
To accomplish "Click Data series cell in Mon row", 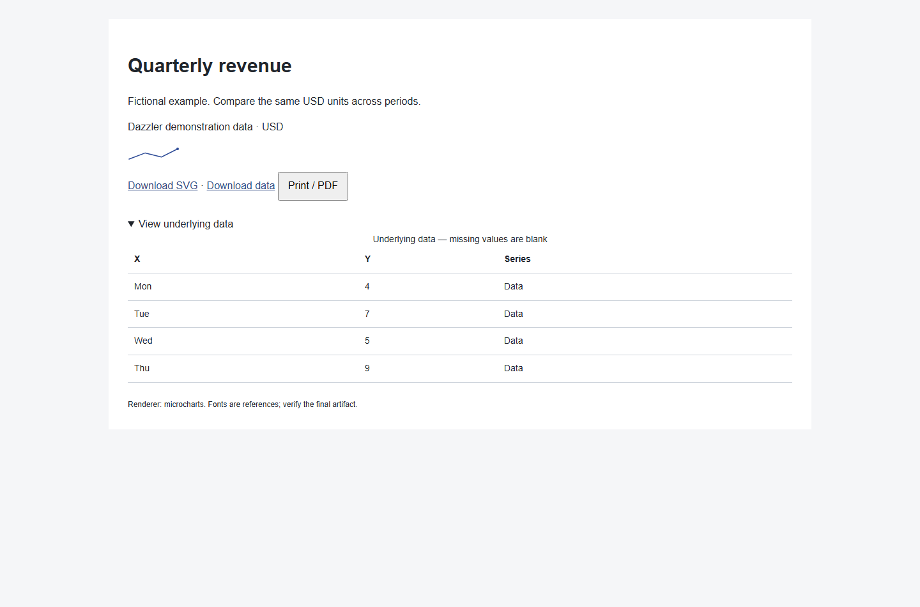I will coord(645,287).
